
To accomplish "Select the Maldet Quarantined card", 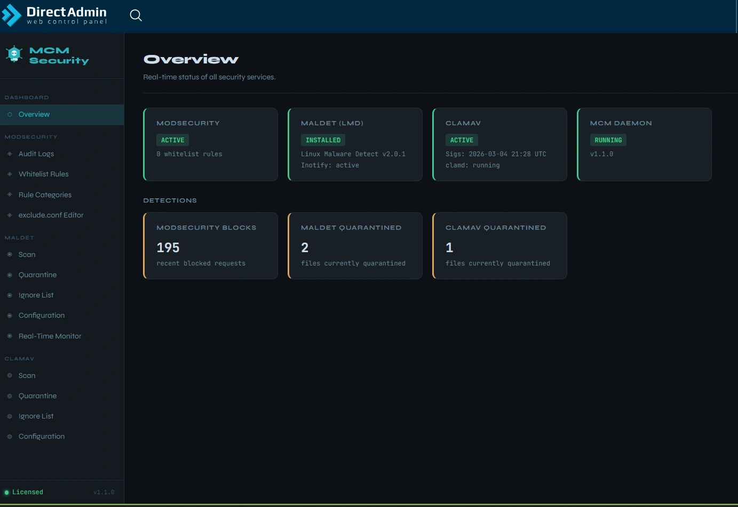I will [x=355, y=246].
